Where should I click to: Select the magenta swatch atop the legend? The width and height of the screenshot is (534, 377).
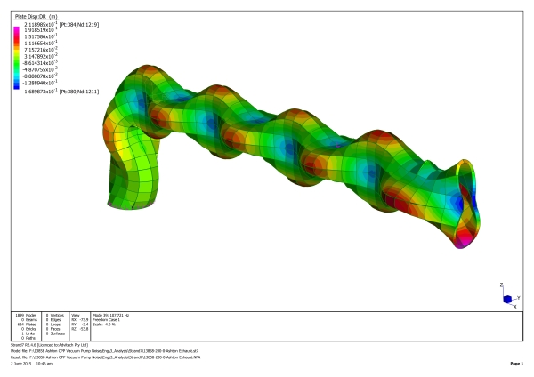[x=15, y=28]
